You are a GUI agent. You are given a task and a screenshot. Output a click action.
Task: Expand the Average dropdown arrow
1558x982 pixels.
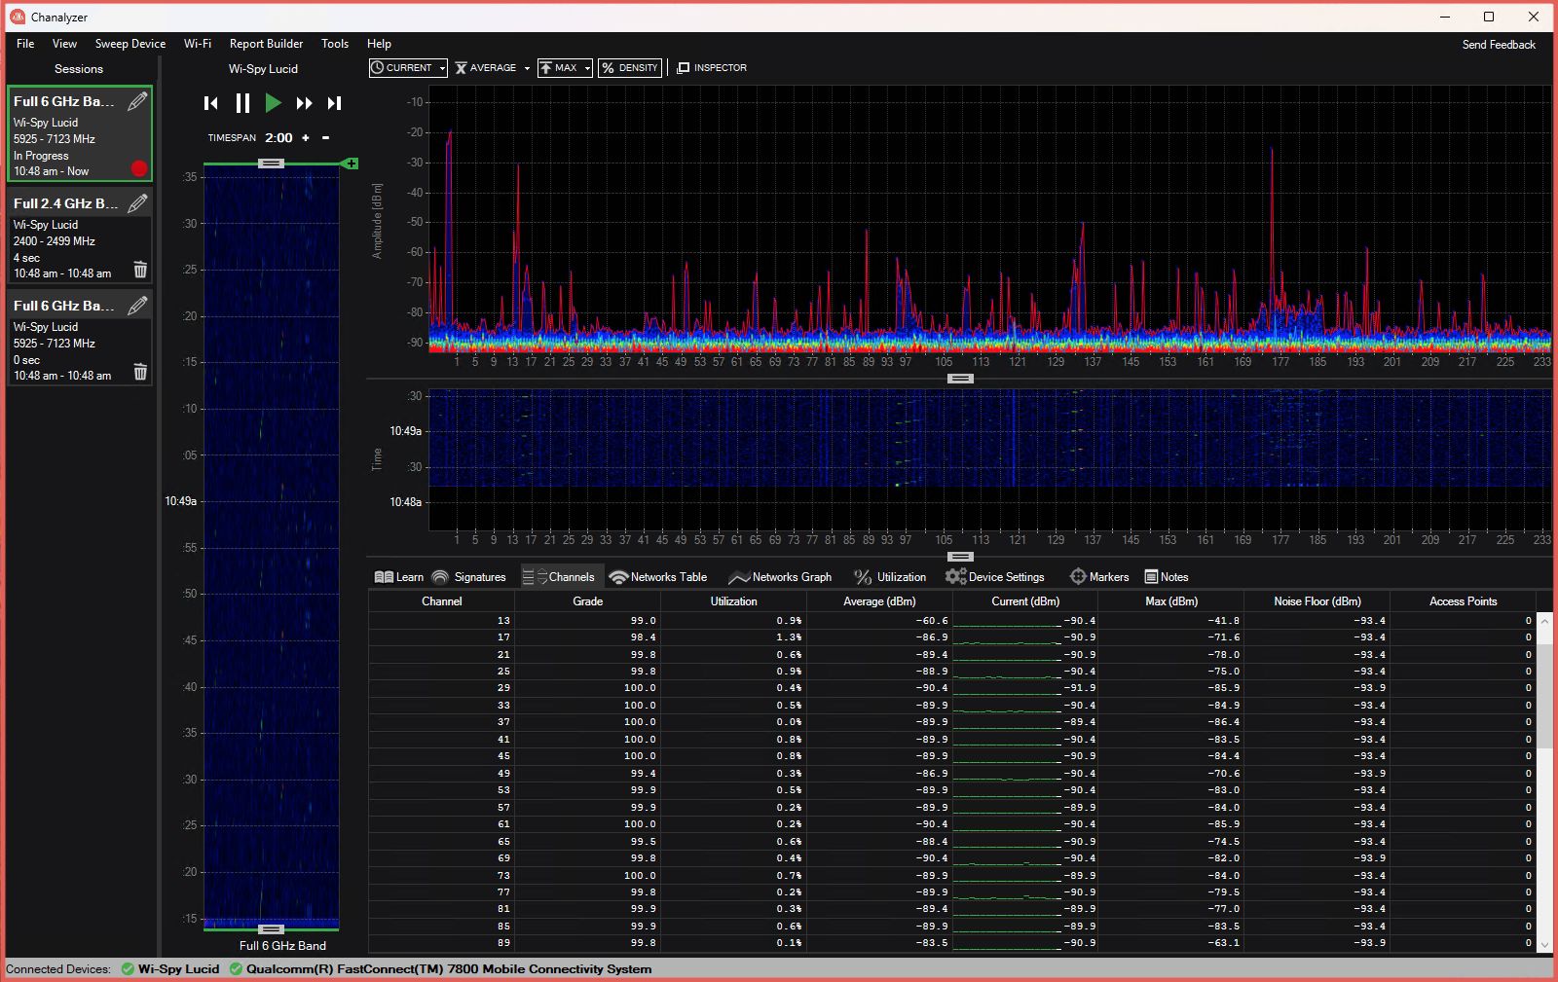point(527,68)
